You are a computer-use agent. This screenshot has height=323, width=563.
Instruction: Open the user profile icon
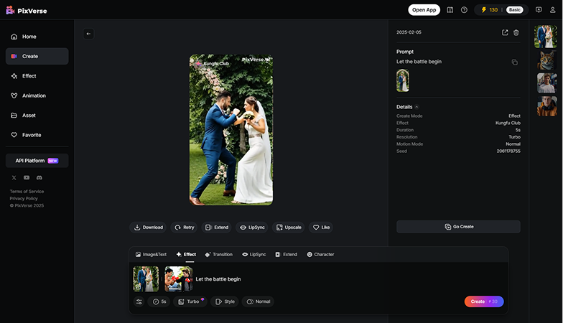pos(553,10)
